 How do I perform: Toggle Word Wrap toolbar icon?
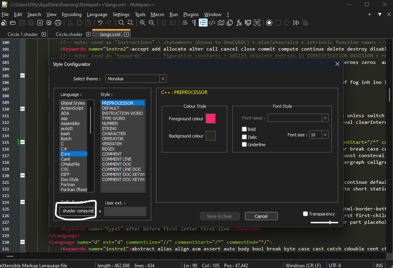pos(185,23)
